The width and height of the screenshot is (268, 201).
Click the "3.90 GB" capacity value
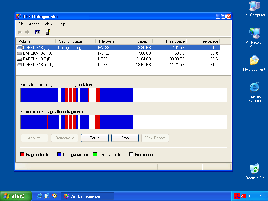pyautogui.click(x=144, y=48)
